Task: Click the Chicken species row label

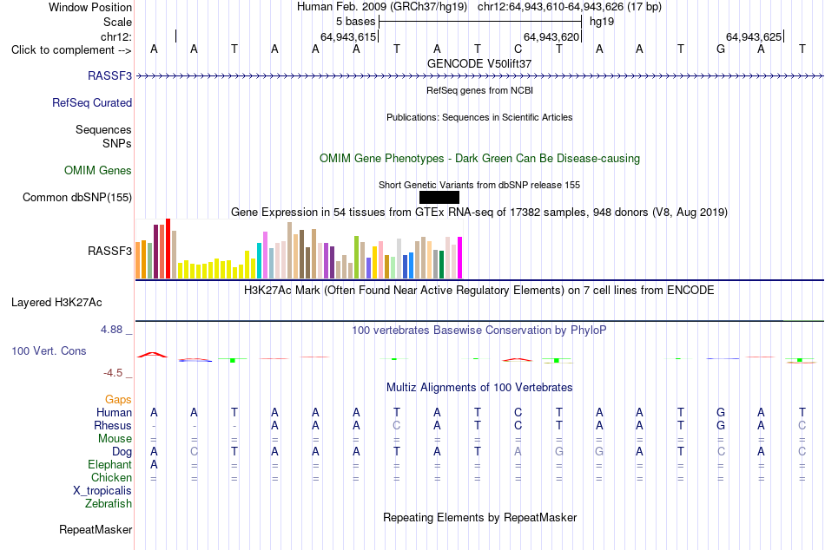Action: tap(111, 477)
